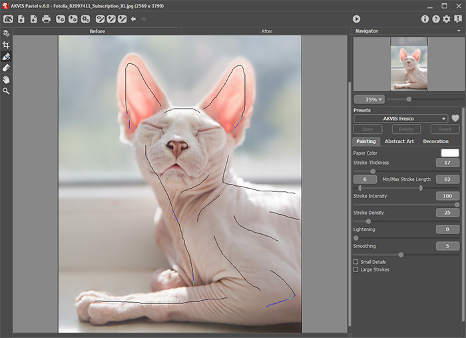466x338 pixels.
Task: Open program info icon
Action: tap(425, 19)
